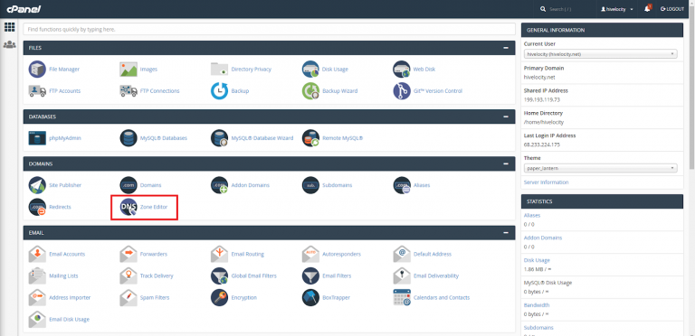Open the Git Version Control icon

(402, 91)
